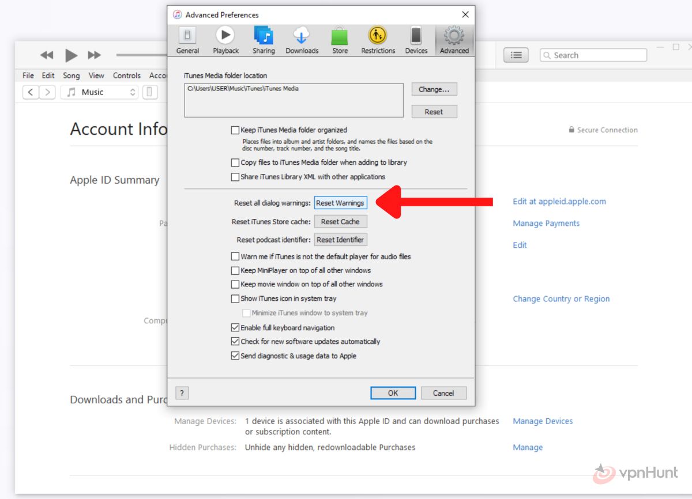Viewport: 692px width, 499px height.
Task: Uncheck Send diagnostic data to Apple
Action: (235, 356)
